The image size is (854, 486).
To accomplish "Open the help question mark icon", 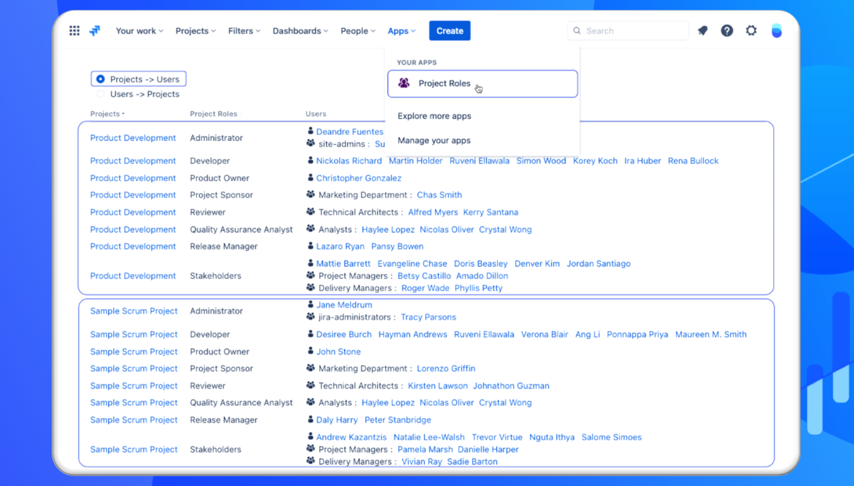I will click(x=727, y=31).
